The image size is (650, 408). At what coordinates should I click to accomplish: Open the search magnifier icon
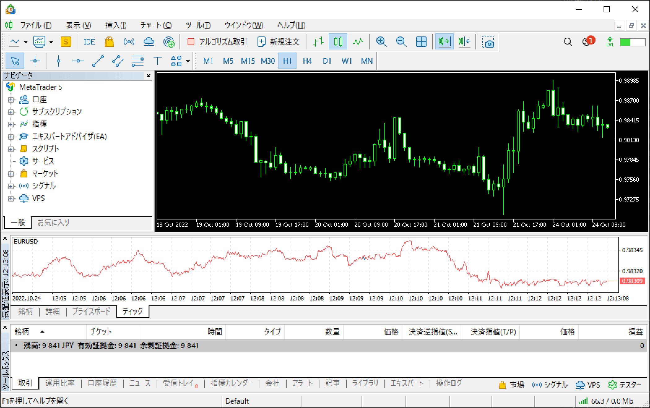tap(568, 42)
